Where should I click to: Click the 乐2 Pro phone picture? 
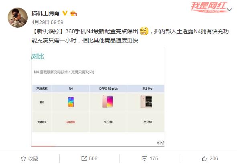point(146,102)
